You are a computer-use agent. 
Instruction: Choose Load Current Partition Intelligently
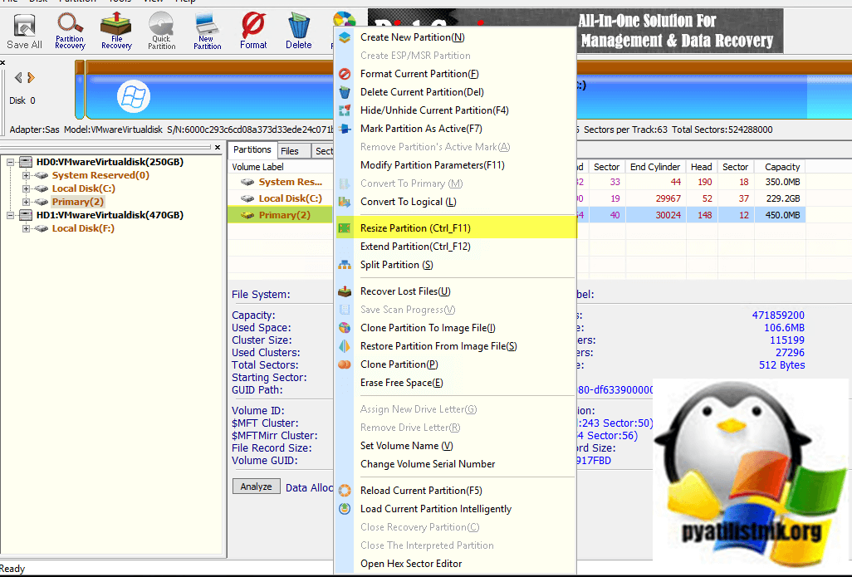click(455, 509)
